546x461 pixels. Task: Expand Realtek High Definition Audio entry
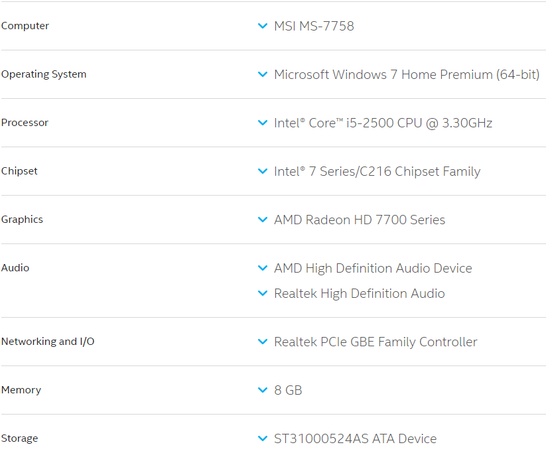(263, 293)
